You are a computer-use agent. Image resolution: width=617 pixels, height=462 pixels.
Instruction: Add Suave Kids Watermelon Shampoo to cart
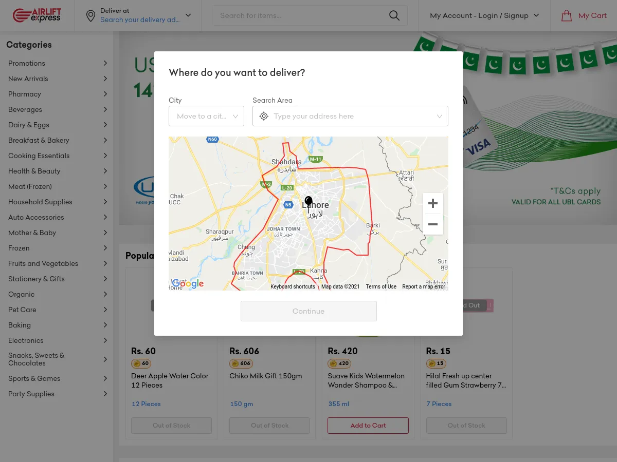pyautogui.click(x=368, y=426)
